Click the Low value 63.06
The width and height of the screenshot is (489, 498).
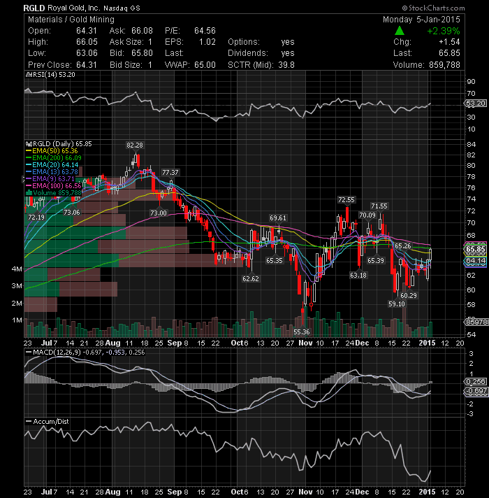click(87, 53)
